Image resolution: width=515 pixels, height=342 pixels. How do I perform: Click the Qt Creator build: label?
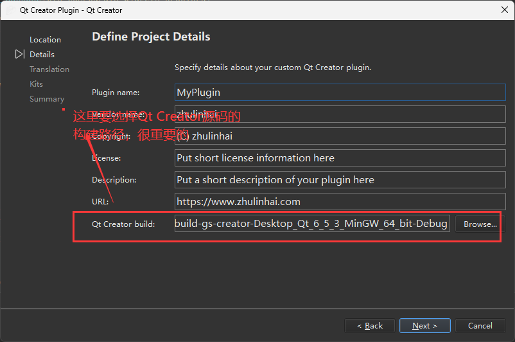click(123, 224)
